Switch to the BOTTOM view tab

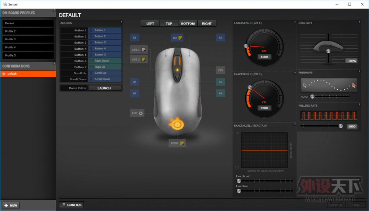pyautogui.click(x=188, y=23)
